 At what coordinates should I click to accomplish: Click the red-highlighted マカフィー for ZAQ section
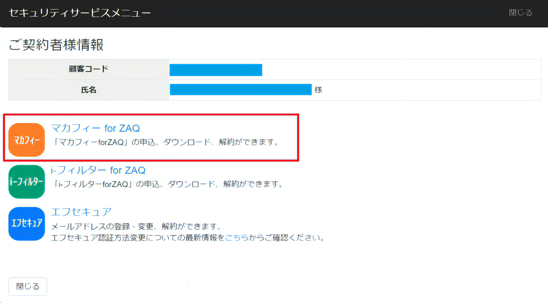pos(151,137)
